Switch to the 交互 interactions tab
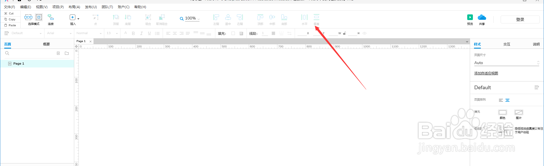 click(x=507, y=44)
